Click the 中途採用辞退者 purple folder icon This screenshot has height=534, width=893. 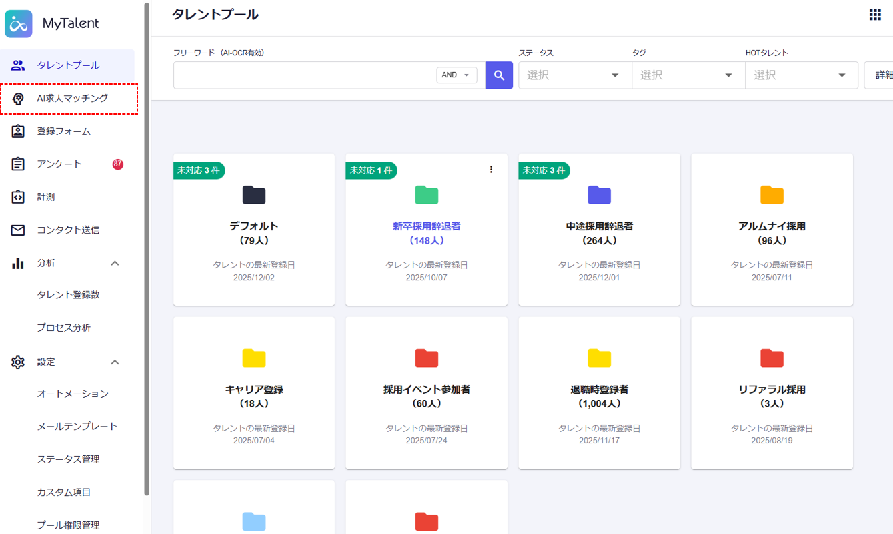[x=599, y=195]
